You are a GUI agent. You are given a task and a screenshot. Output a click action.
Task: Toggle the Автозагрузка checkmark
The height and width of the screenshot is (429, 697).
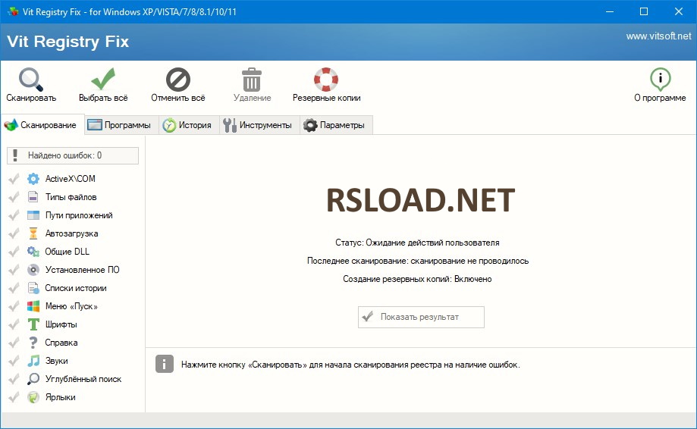tap(14, 233)
